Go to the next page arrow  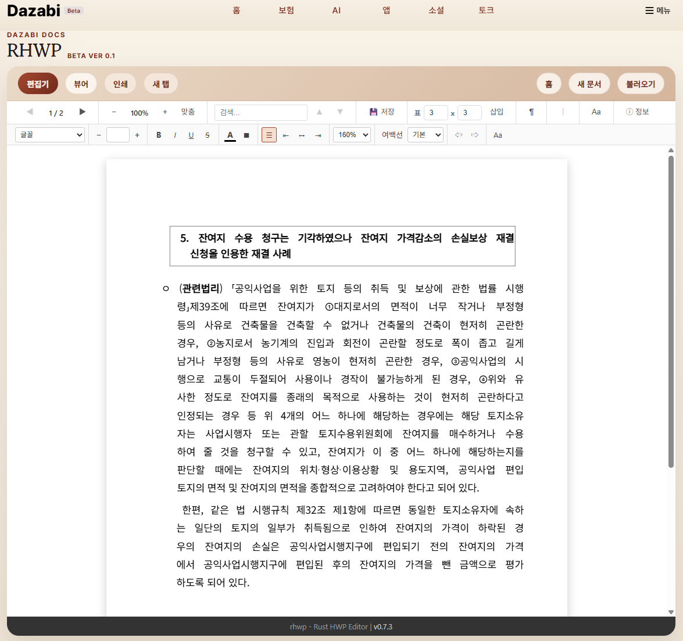pyautogui.click(x=83, y=112)
